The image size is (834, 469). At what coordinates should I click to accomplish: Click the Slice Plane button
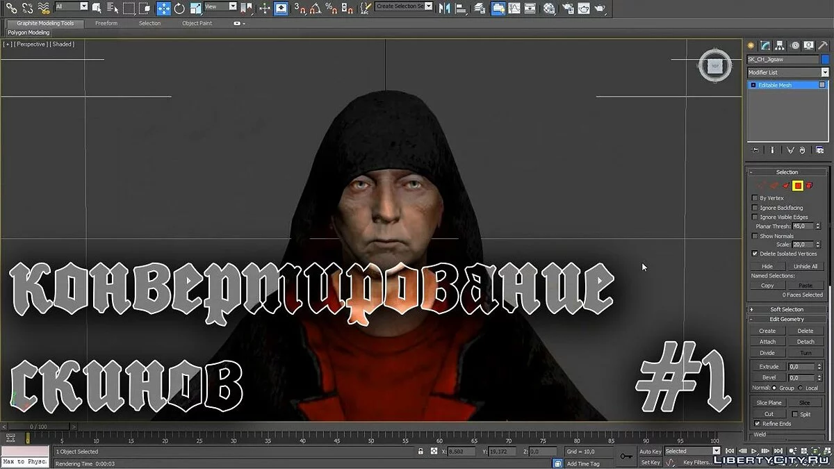point(769,403)
